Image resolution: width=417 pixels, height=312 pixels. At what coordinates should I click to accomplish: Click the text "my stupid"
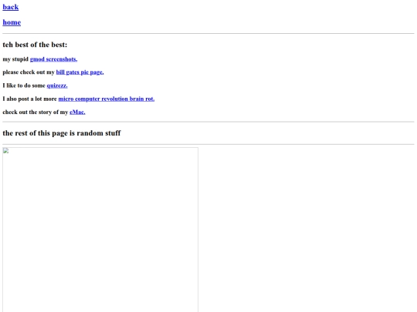point(15,59)
